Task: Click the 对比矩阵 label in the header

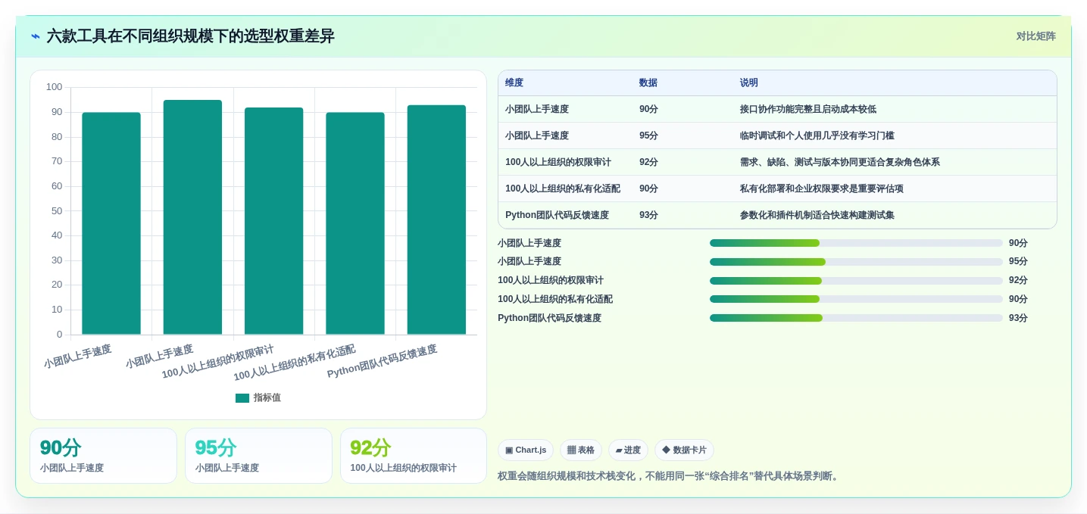Action: pyautogui.click(x=1035, y=36)
